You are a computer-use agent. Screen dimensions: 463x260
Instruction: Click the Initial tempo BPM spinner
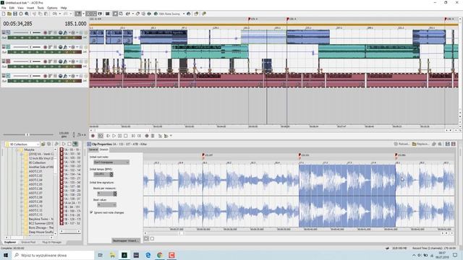tap(111, 175)
